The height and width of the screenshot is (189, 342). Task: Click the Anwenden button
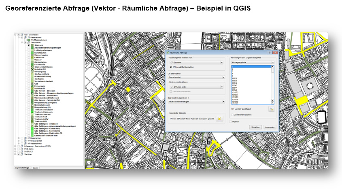tap(270, 127)
